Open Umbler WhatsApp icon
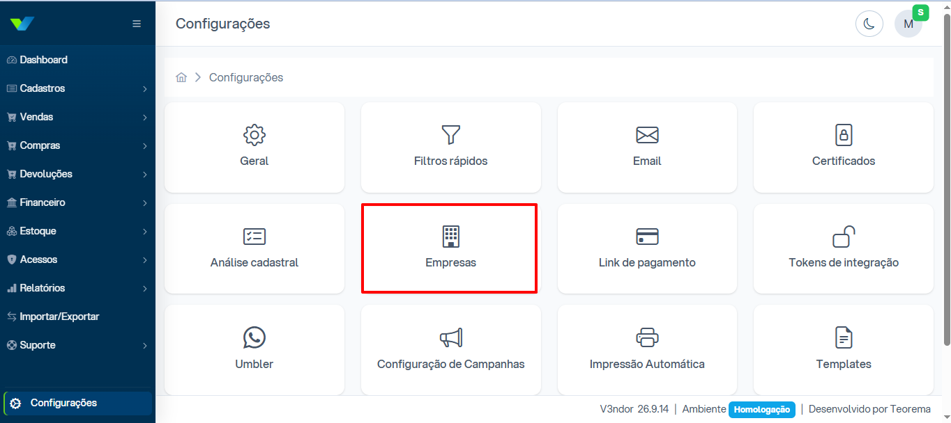The width and height of the screenshot is (951, 423). point(254,338)
